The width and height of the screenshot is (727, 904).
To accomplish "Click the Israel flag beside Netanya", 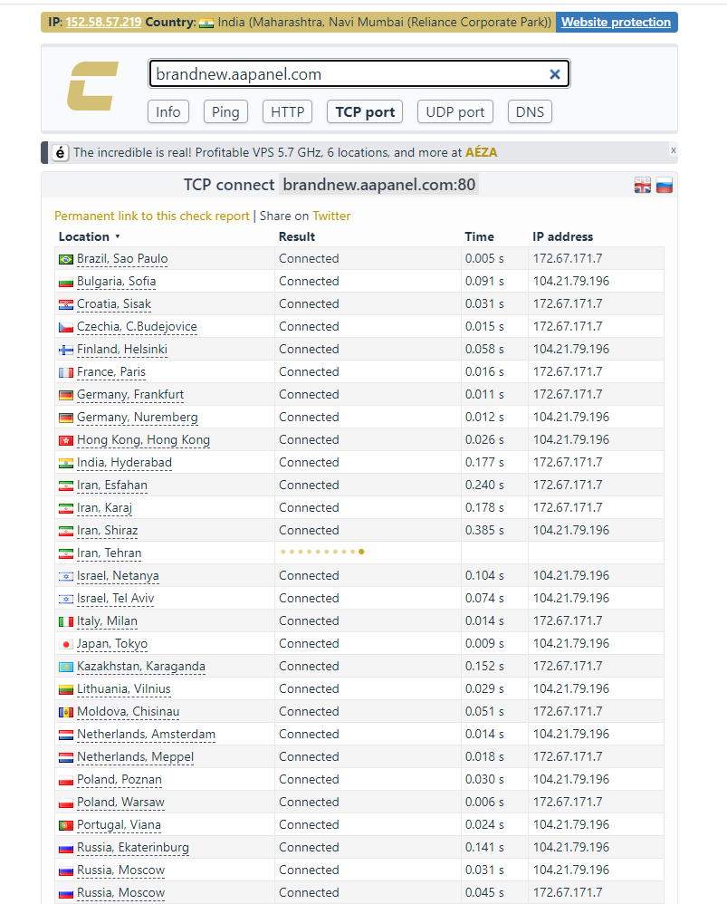I will pyautogui.click(x=66, y=576).
